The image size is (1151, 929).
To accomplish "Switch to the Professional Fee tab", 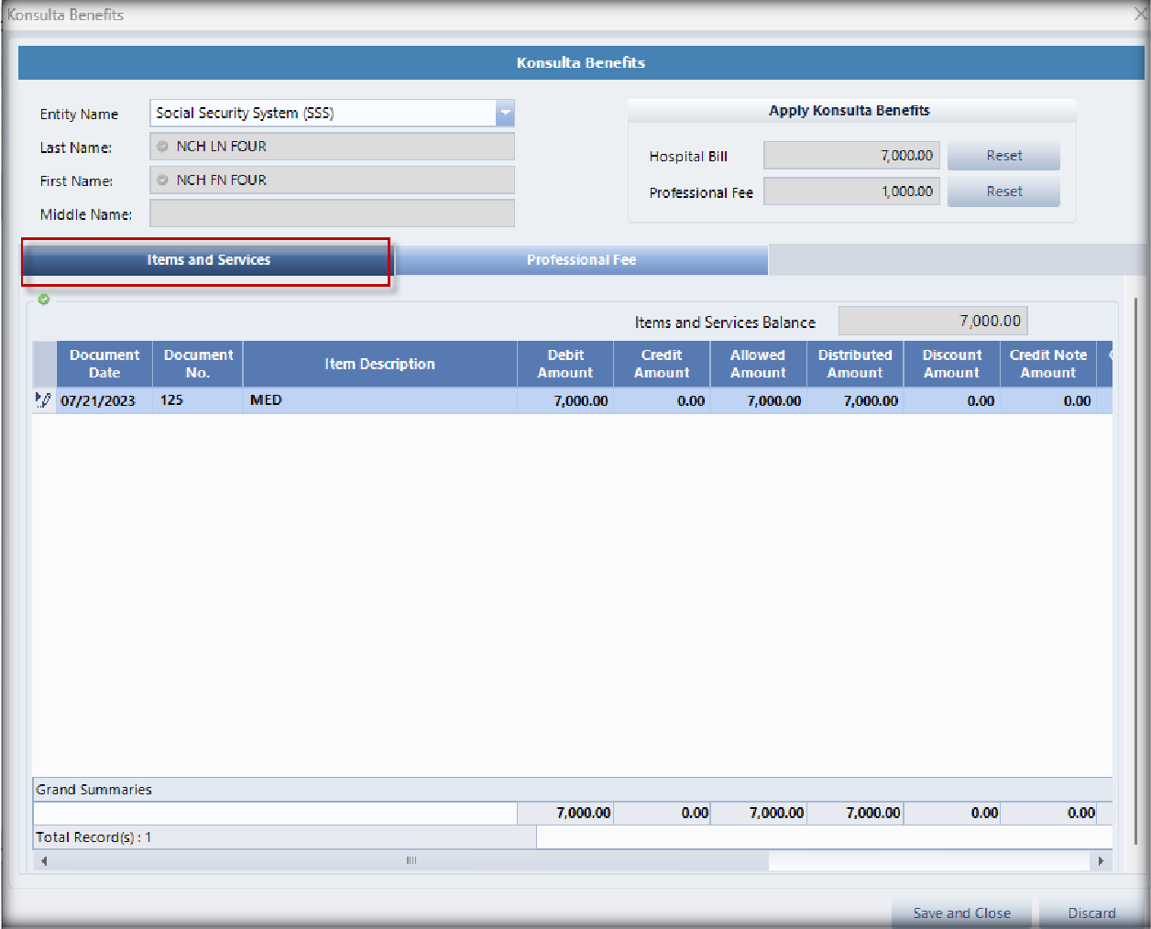I will point(581,260).
